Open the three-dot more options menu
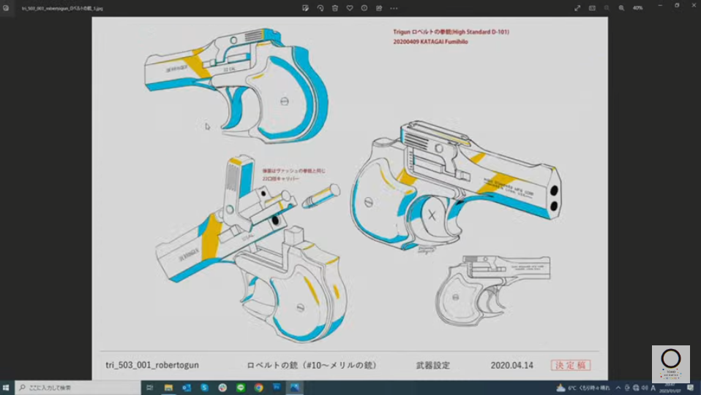The width and height of the screenshot is (701, 395). (x=394, y=8)
